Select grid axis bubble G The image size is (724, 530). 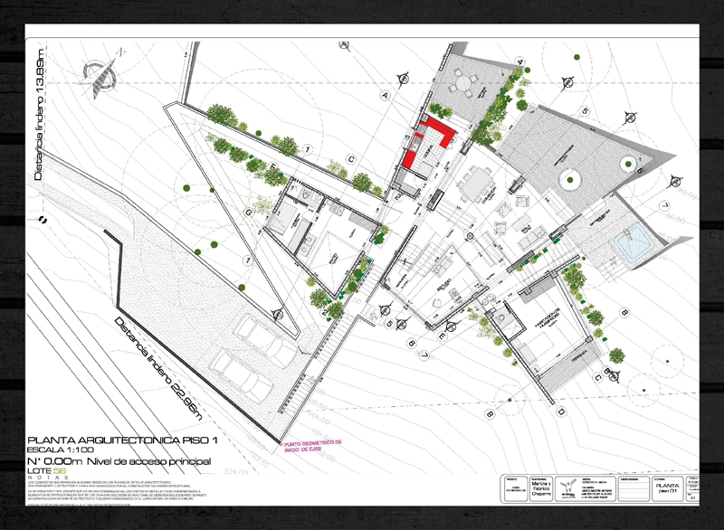(x=247, y=212)
